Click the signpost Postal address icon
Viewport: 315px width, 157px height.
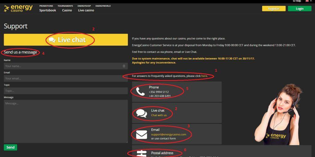142,154
